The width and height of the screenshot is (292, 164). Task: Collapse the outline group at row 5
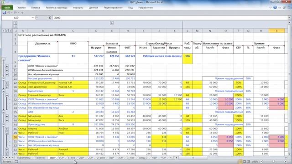tap(3, 59)
